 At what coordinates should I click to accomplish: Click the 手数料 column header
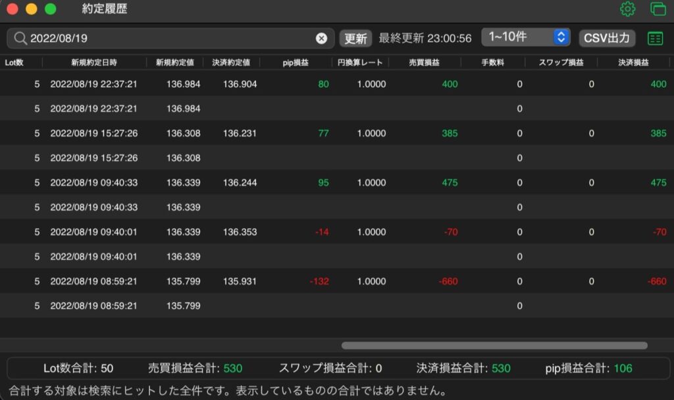pyautogui.click(x=492, y=62)
